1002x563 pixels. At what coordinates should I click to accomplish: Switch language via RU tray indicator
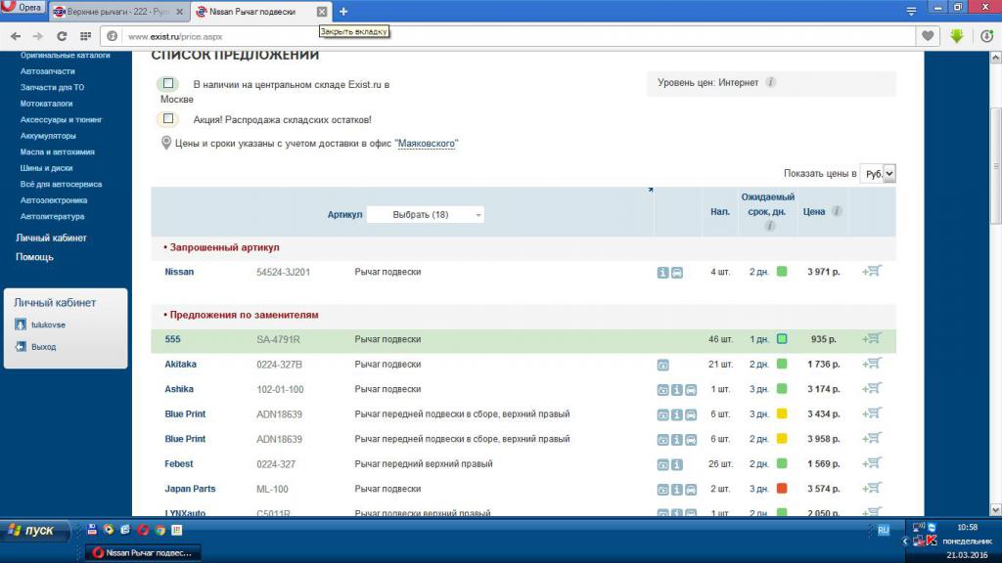pos(884,530)
